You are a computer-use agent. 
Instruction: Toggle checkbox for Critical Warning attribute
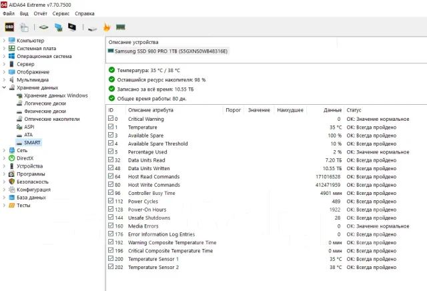[x=111, y=119]
